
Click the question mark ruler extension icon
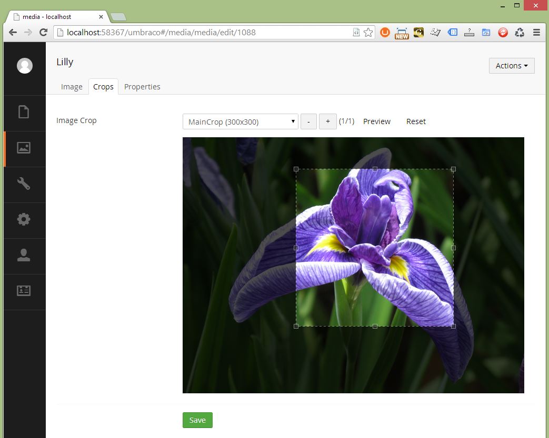469,33
